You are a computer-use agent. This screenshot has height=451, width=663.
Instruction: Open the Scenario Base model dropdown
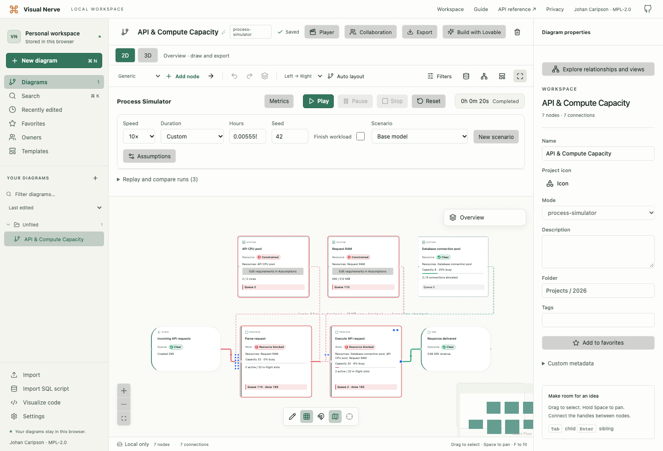(x=419, y=136)
